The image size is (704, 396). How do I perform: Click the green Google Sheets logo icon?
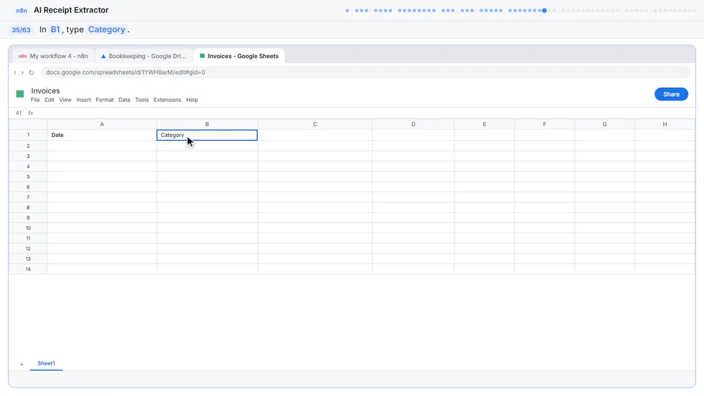pyautogui.click(x=20, y=94)
